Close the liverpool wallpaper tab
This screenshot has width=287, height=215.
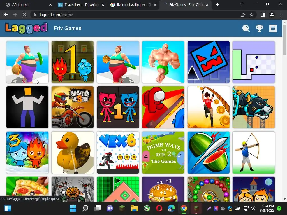pyautogui.click(x=155, y=5)
